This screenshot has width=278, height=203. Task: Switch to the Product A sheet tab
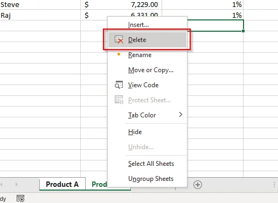pyautogui.click(x=62, y=184)
